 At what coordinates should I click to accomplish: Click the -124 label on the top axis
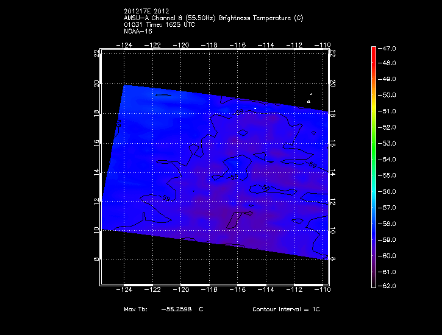click(x=124, y=45)
